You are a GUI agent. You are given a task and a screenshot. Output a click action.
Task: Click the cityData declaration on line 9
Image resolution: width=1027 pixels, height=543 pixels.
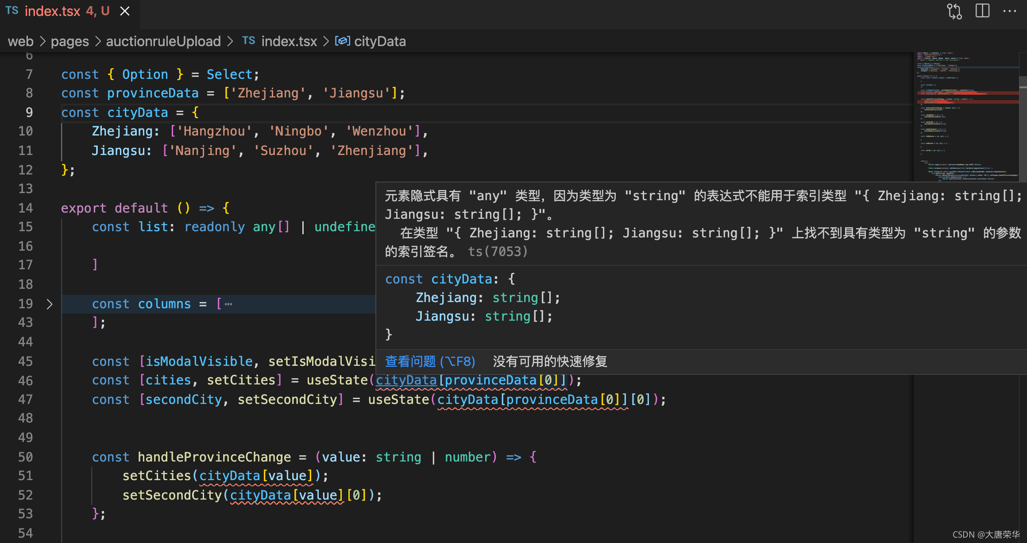(138, 112)
